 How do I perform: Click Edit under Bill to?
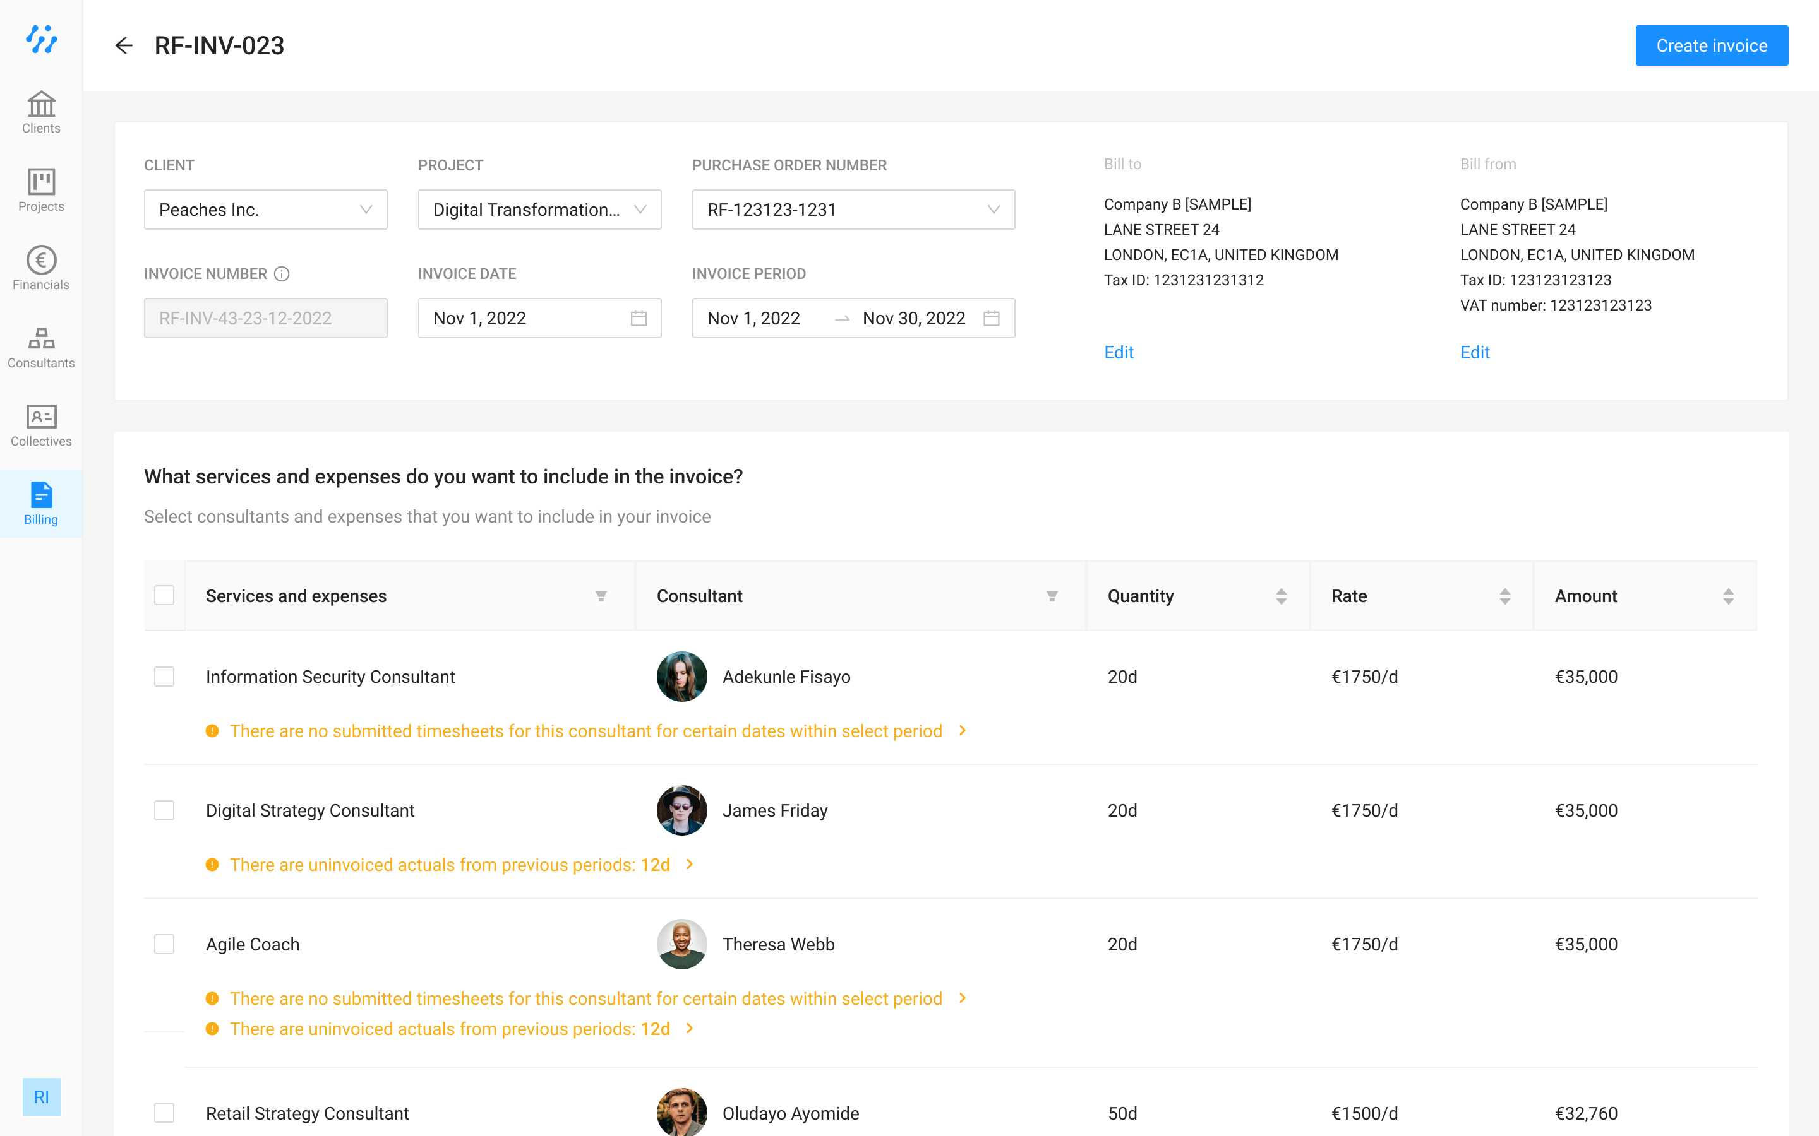pos(1118,352)
